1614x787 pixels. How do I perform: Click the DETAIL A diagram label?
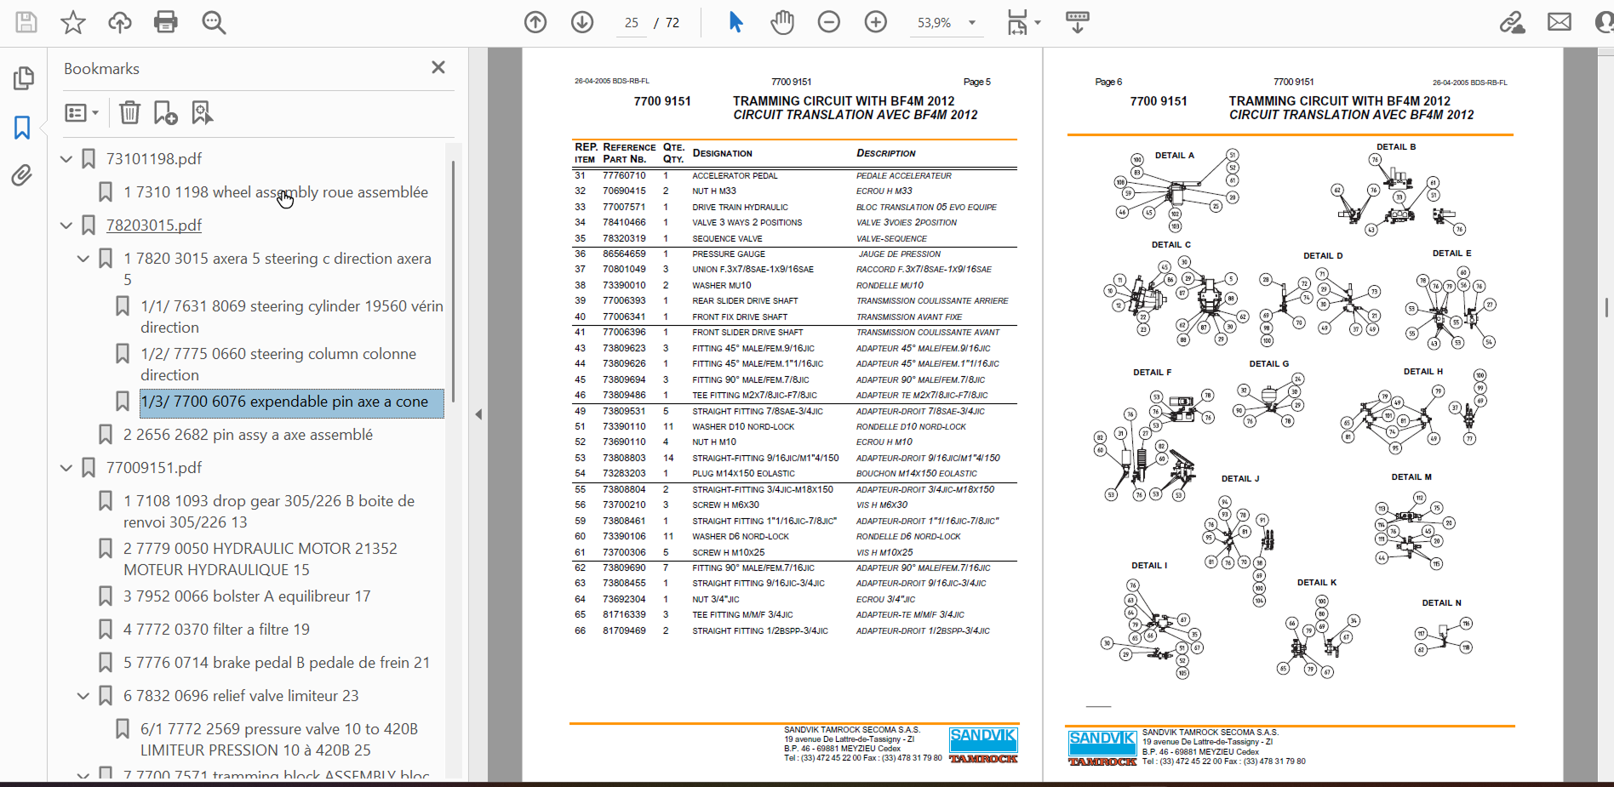click(1175, 156)
